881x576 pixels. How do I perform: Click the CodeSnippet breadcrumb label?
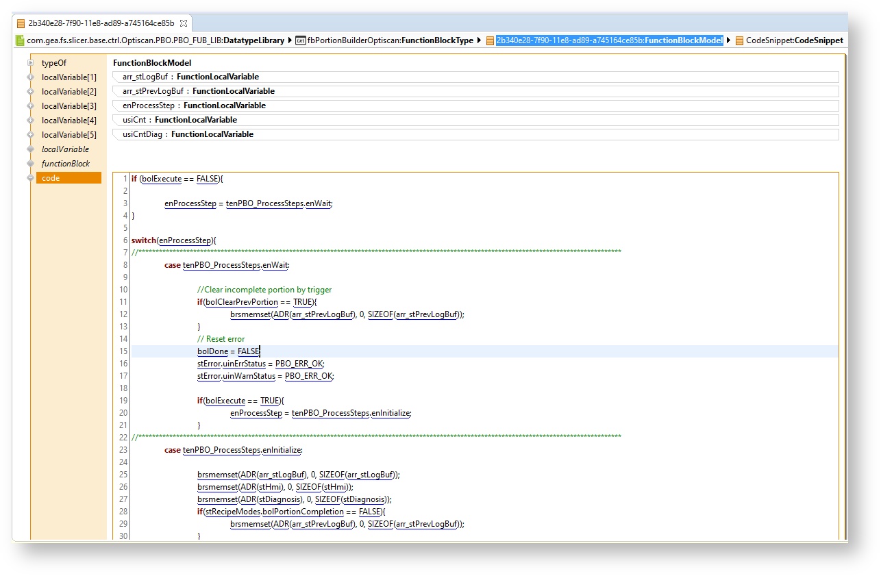coord(794,40)
